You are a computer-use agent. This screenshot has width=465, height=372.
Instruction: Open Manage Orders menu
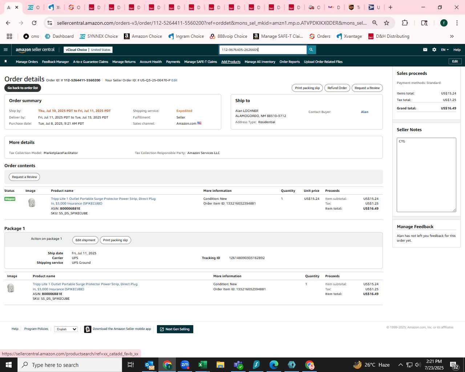tap(27, 62)
